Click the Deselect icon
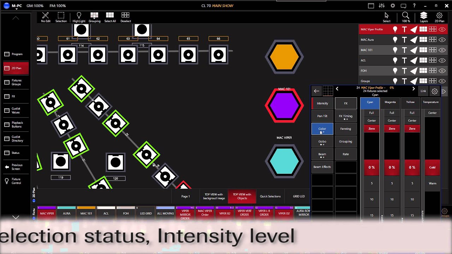Screen dimensions: 452x254 pyautogui.click(x=125, y=17)
